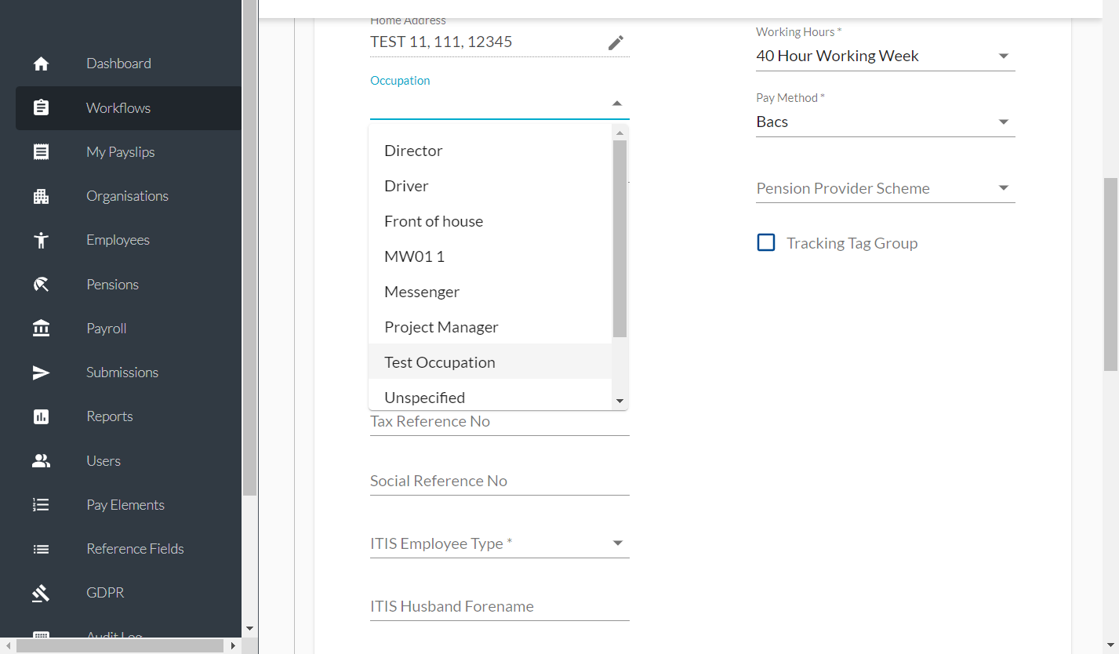The image size is (1119, 654).
Task: Click the Submissions send arrow icon
Action: click(x=42, y=372)
